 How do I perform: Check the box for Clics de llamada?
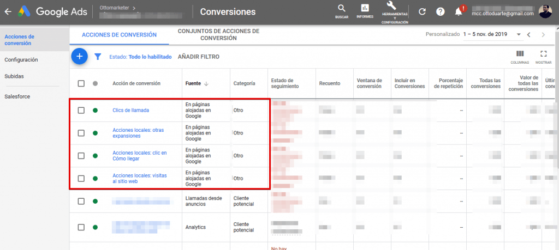click(81, 111)
